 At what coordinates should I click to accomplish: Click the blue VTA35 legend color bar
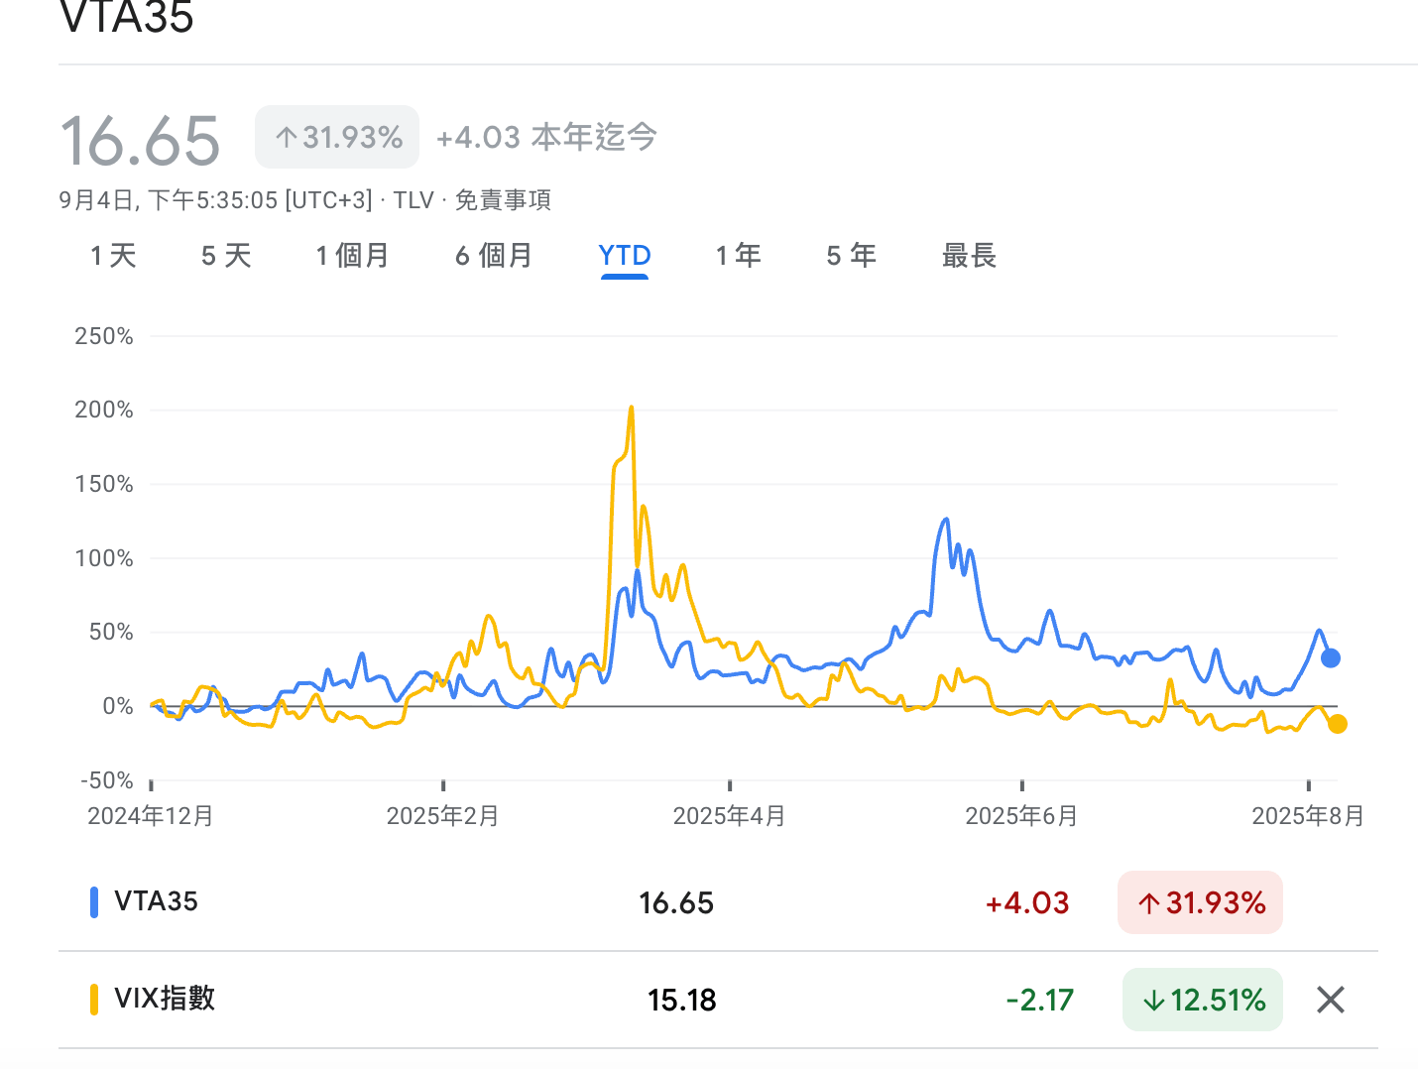pyautogui.click(x=93, y=902)
